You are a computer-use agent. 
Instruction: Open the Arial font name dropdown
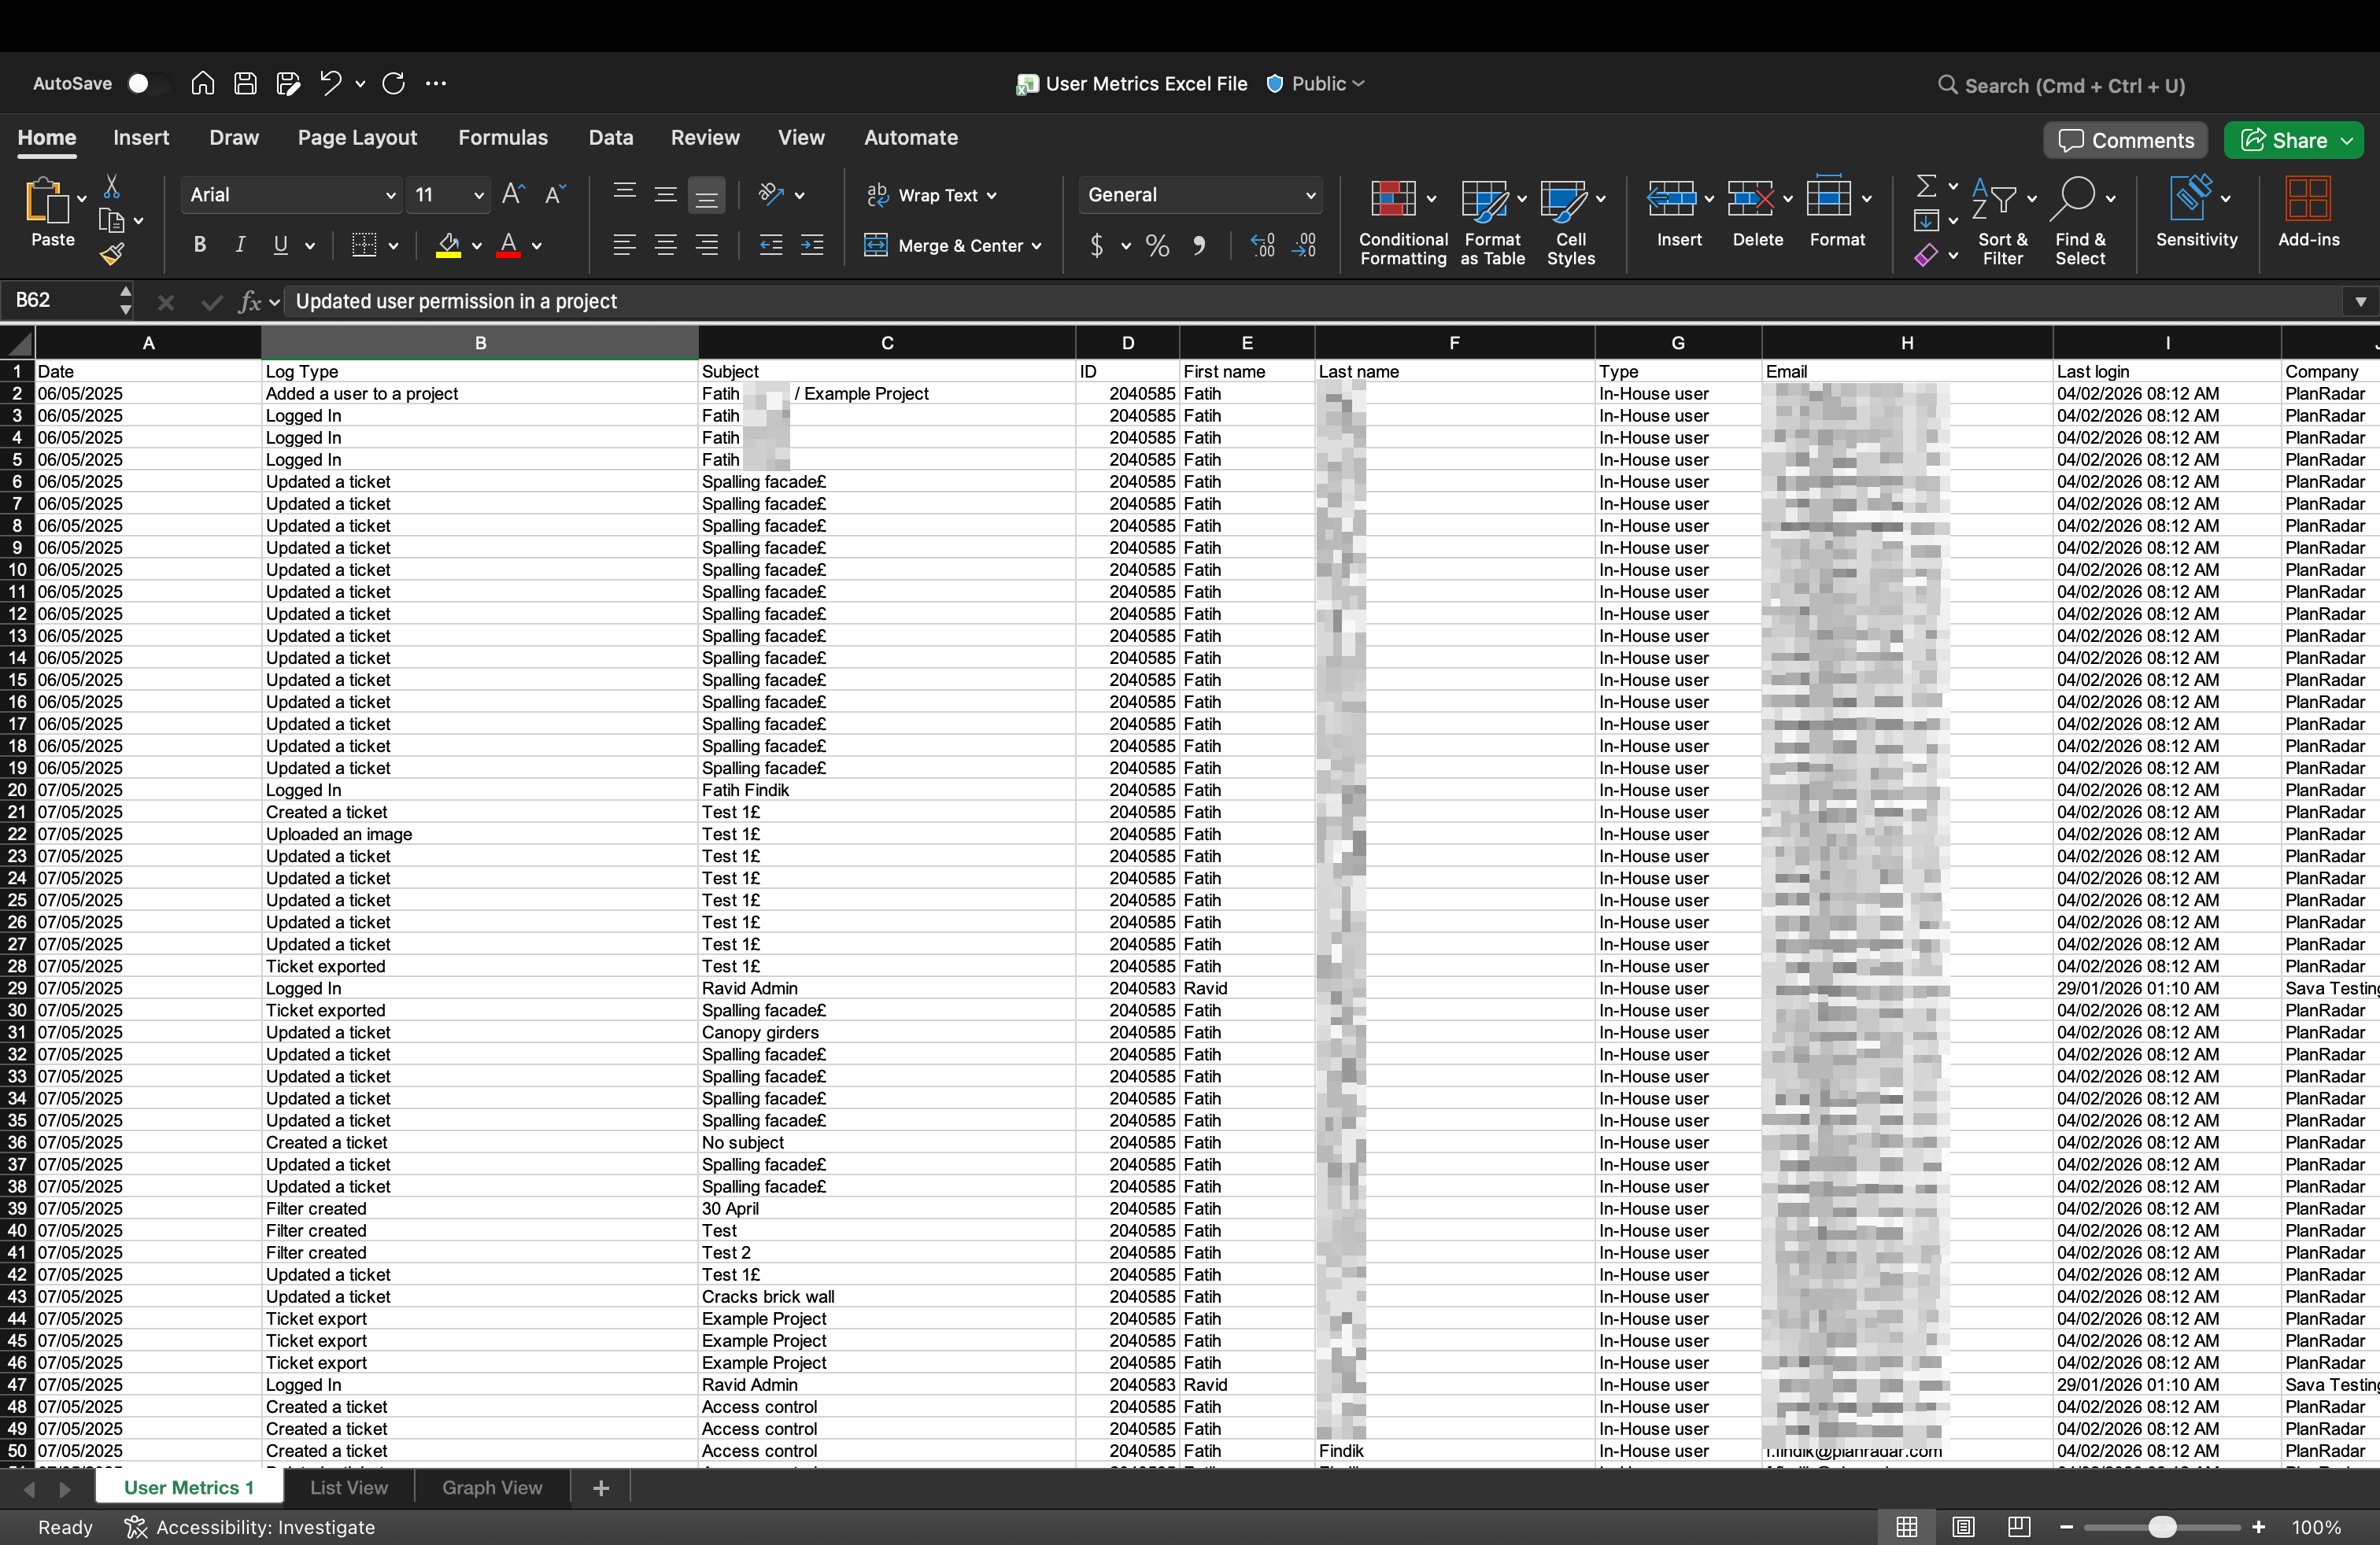click(x=391, y=195)
